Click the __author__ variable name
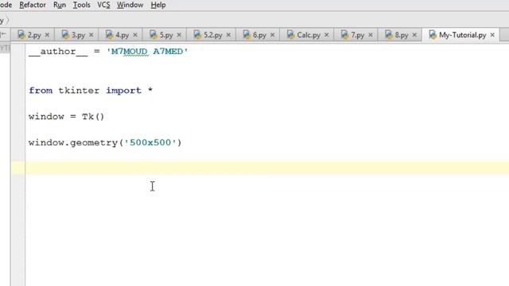This screenshot has height=286, width=509. tap(58, 52)
